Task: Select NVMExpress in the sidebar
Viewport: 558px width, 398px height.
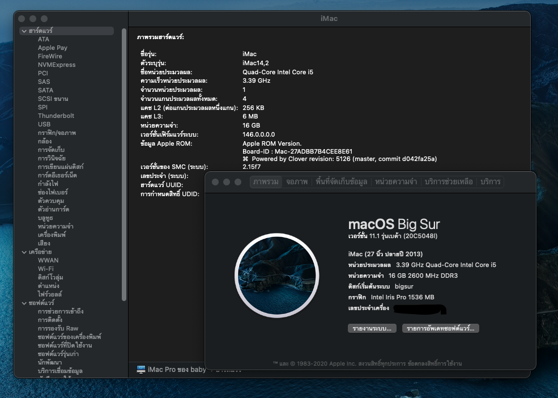Action: click(57, 65)
